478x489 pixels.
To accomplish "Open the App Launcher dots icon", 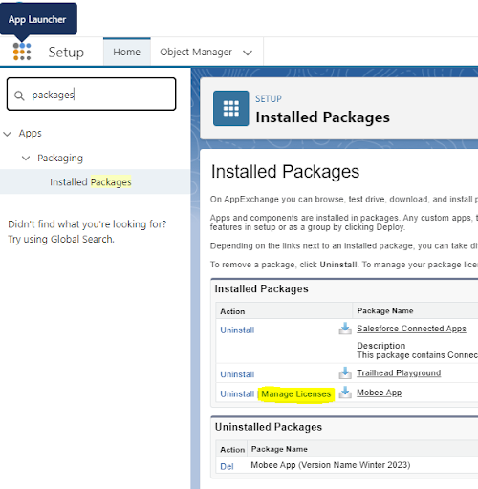I will (22, 52).
